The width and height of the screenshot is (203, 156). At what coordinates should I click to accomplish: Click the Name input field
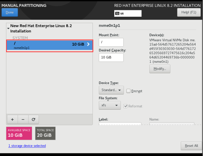(x=172, y=124)
